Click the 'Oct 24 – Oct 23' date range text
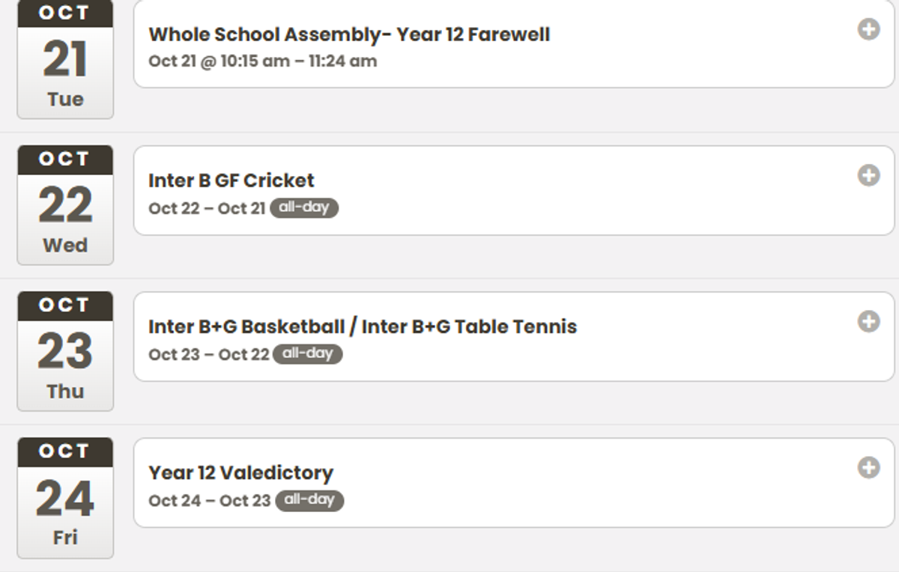 (210, 500)
